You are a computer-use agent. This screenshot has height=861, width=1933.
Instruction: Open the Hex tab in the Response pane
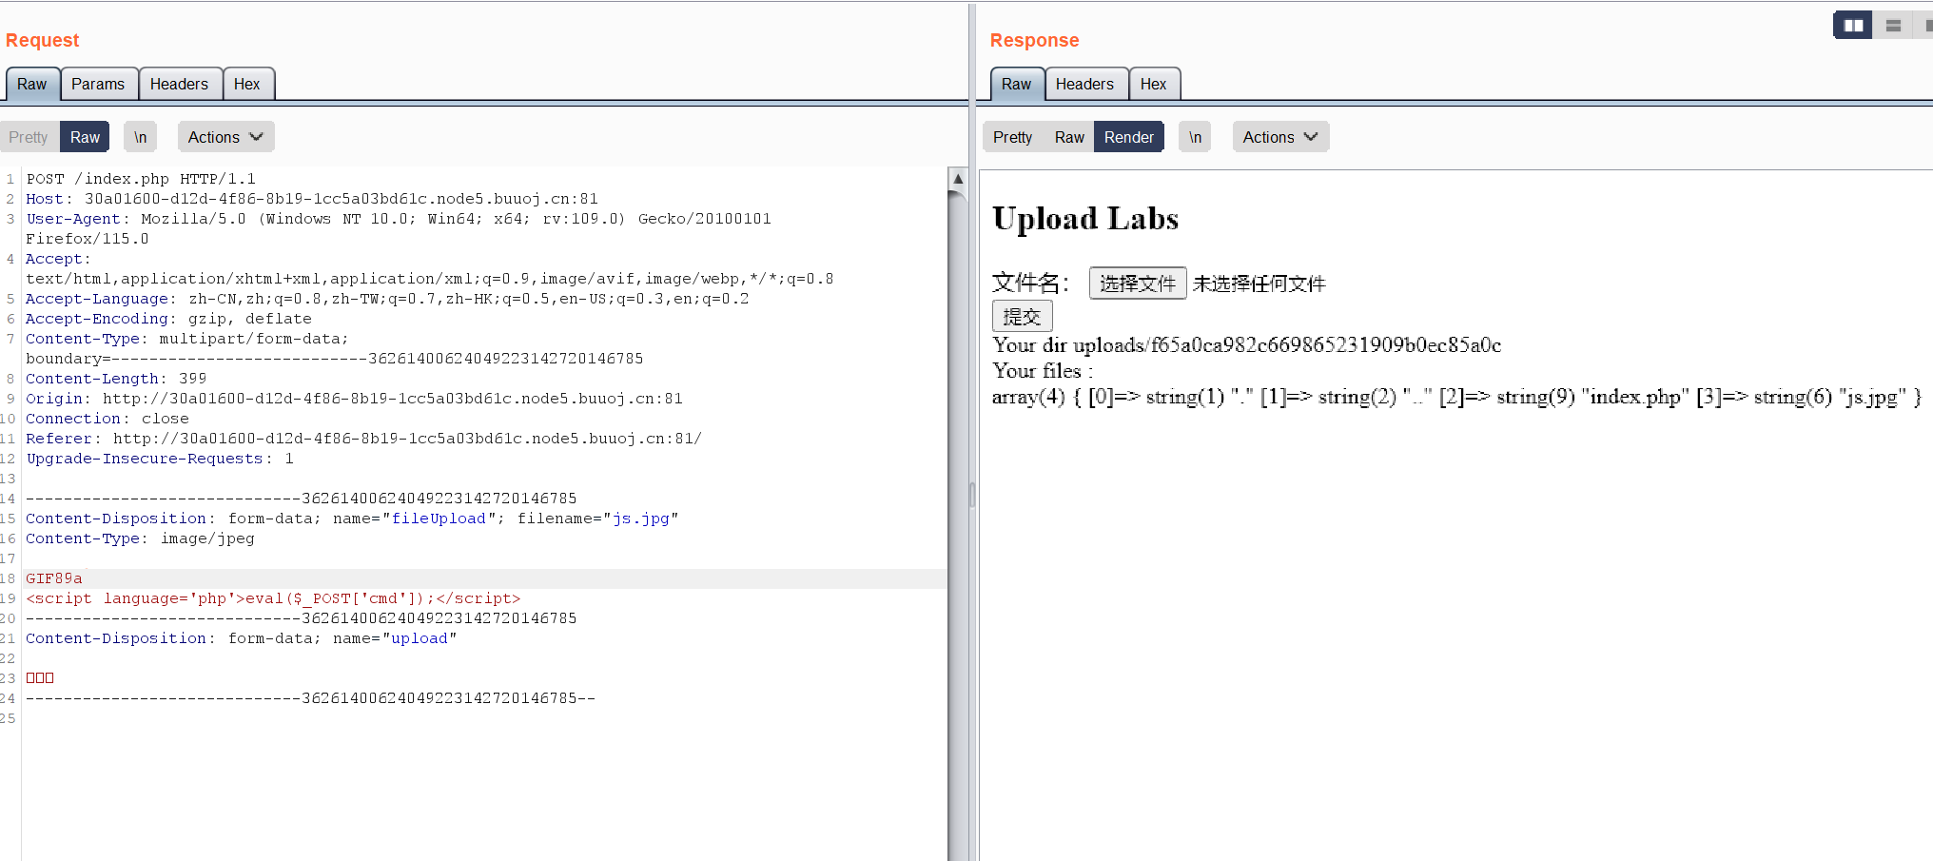point(1154,84)
